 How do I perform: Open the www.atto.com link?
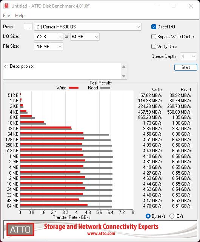[x=101, y=234]
